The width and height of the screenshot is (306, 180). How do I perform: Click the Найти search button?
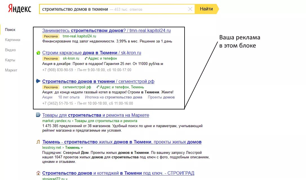[x=207, y=9]
